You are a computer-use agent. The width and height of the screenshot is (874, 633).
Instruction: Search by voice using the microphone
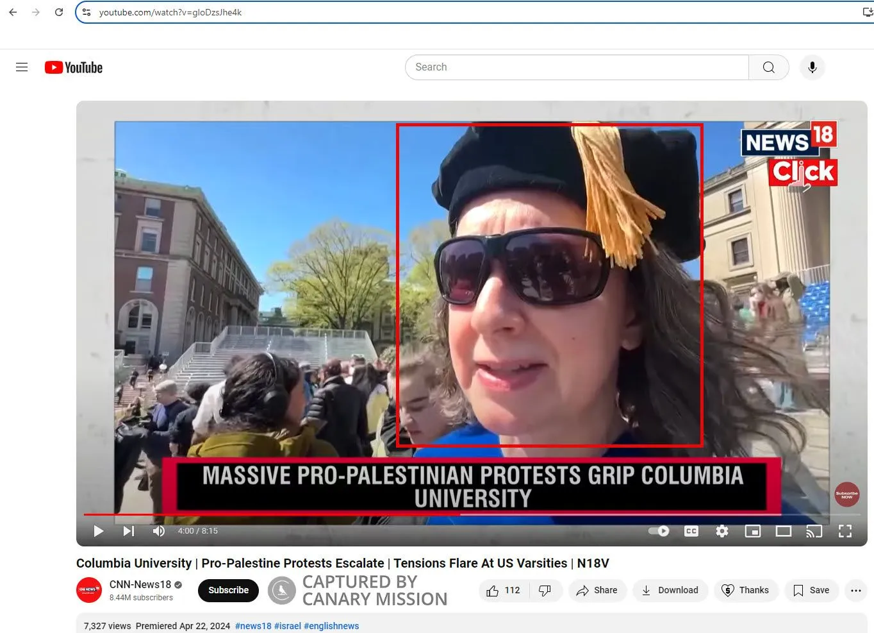pos(812,67)
